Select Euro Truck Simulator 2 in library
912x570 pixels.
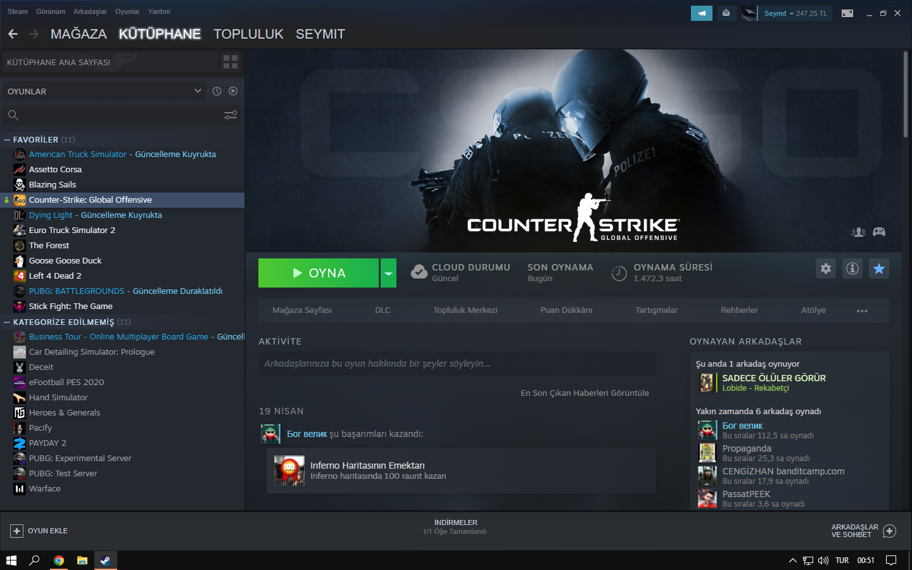[122, 231]
